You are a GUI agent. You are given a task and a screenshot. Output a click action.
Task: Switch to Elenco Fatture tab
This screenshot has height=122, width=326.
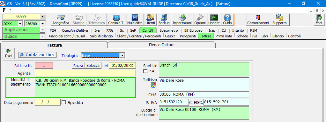point(161,45)
